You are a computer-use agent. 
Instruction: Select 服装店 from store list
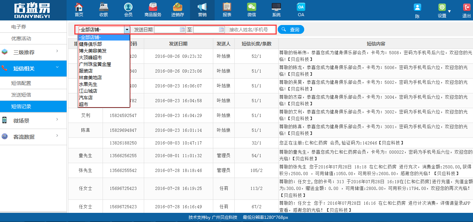point(104,71)
